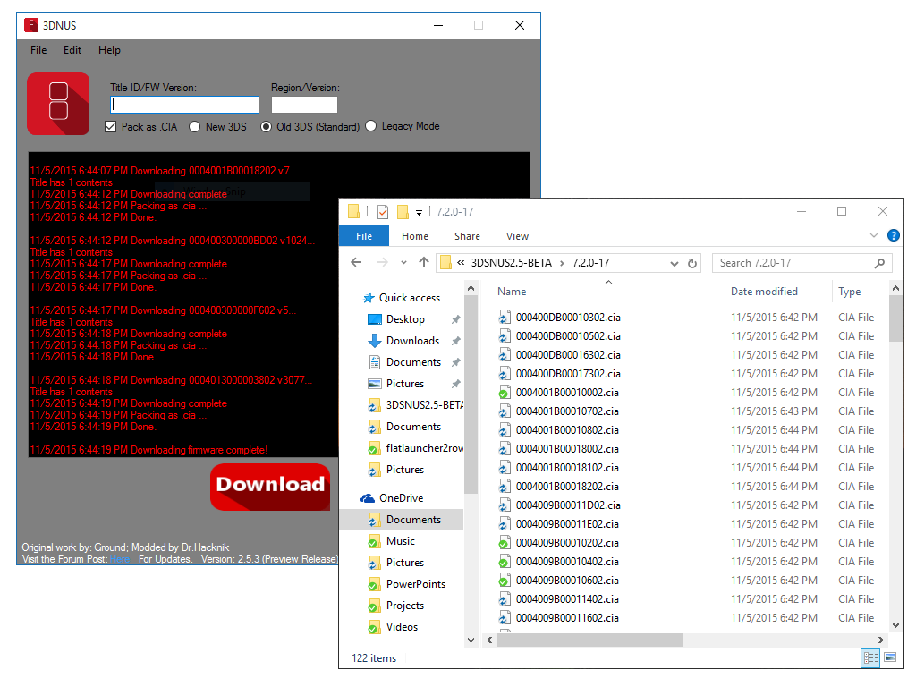Click the file list horizontal scrollbar

(x=590, y=640)
